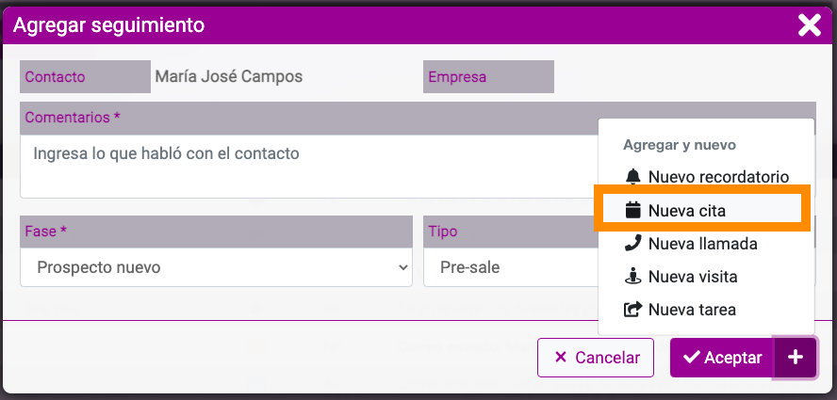Choose Nueva visita from the menu

[706, 277]
